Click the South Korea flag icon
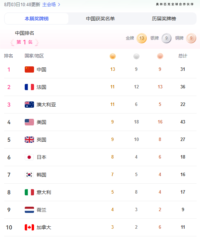The width and height of the screenshot is (200, 238). click(29, 175)
